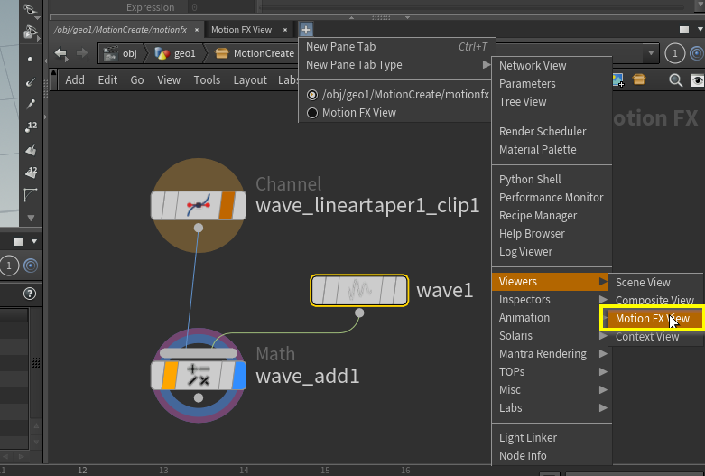Open the network path history dropdown arrow
The width and height of the screenshot is (705, 476).
click(651, 53)
